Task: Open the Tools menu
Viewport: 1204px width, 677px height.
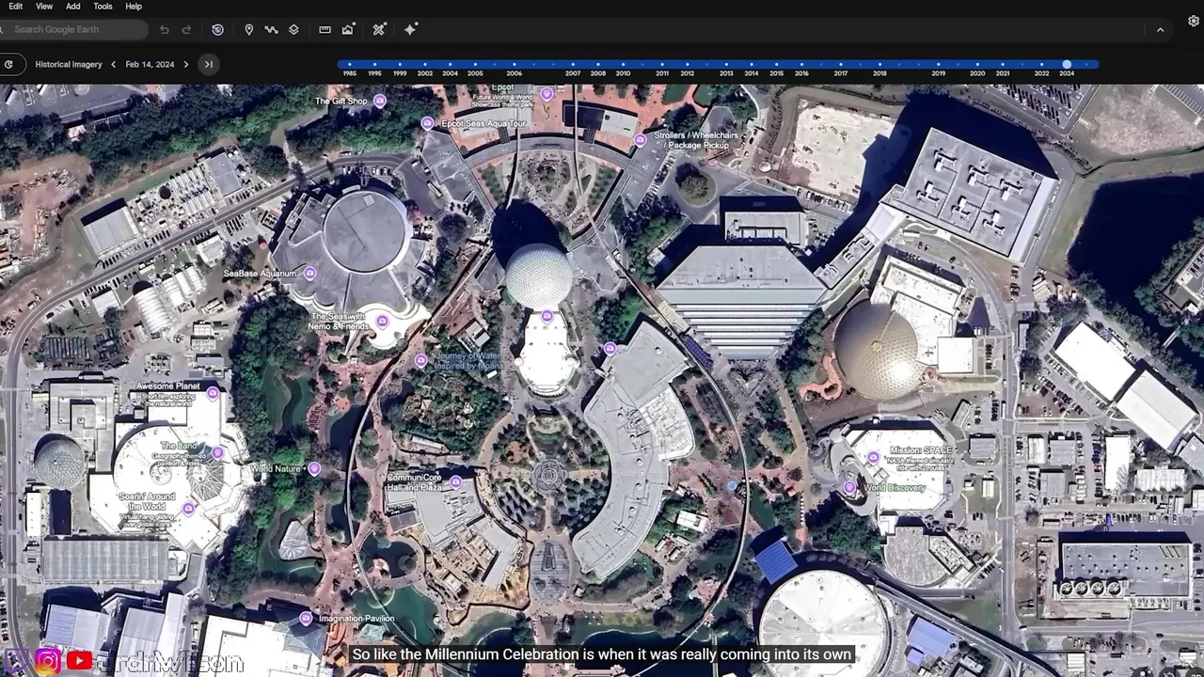Action: 103,7
